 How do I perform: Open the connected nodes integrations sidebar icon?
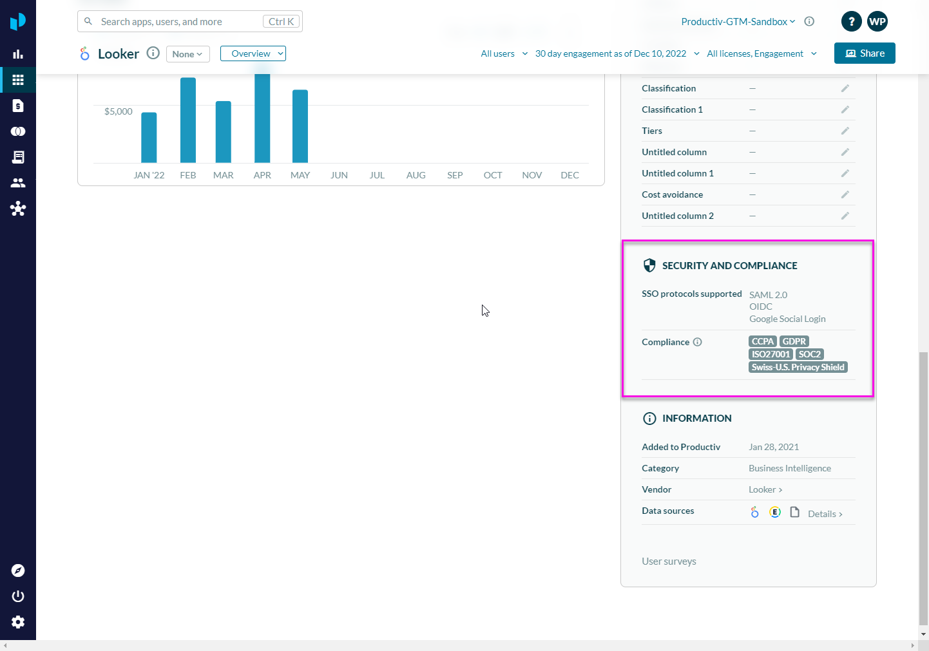18,209
